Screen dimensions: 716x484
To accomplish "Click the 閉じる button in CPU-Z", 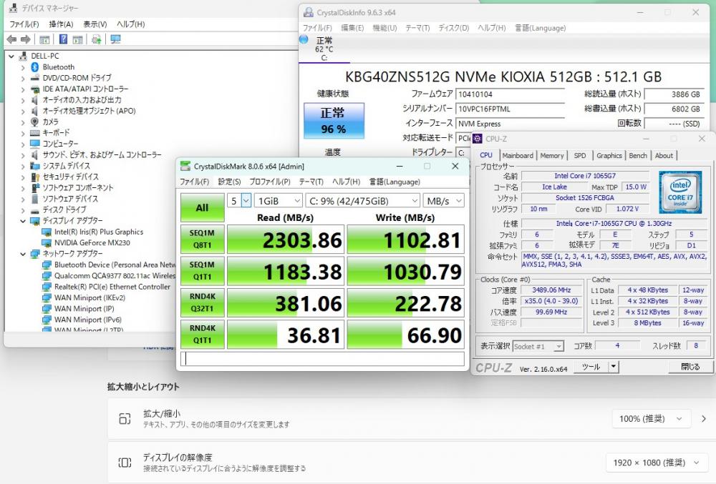I will [690, 367].
